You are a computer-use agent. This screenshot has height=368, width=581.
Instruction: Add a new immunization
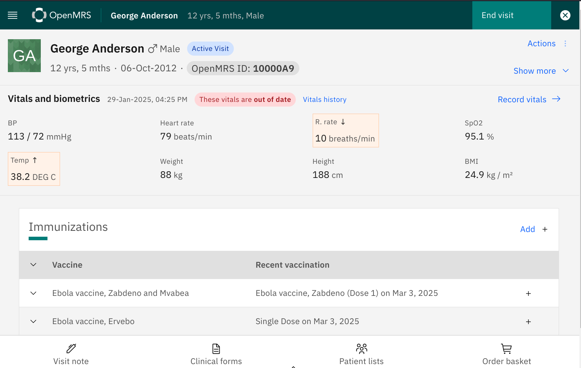click(534, 229)
